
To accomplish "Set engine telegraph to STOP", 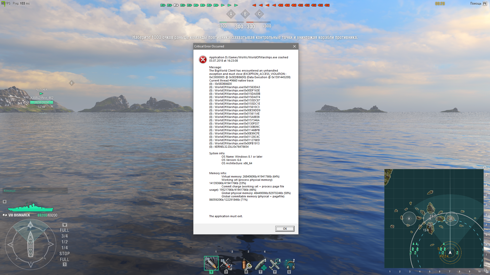I will click(64, 254).
